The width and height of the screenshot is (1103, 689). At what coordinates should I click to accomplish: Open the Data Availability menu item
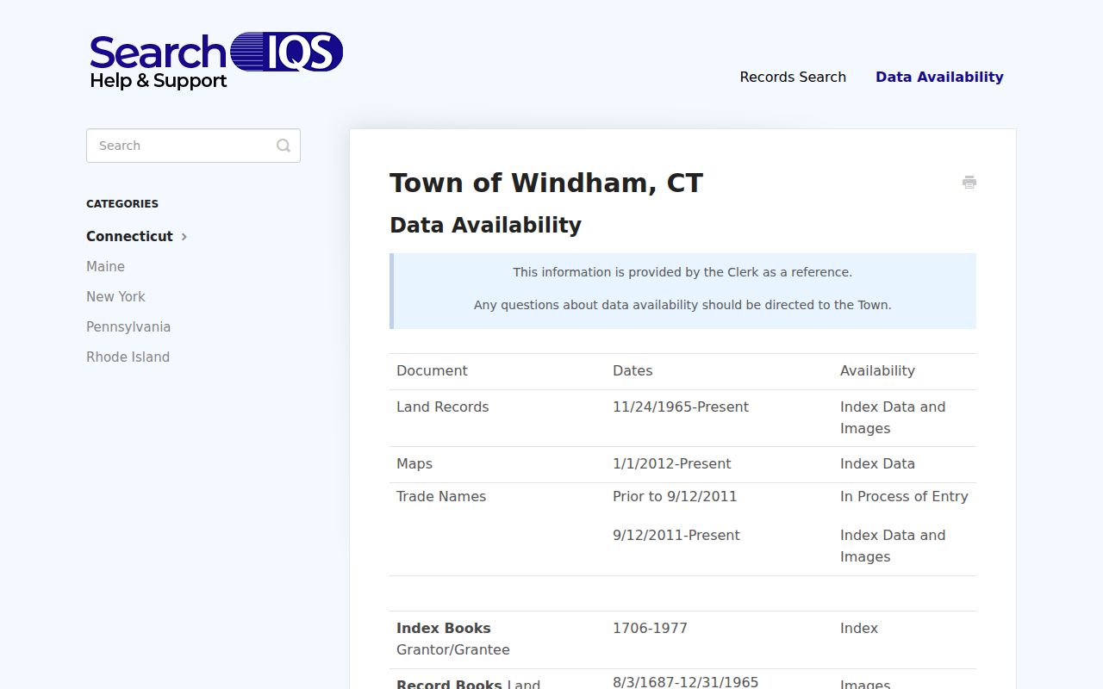[939, 77]
